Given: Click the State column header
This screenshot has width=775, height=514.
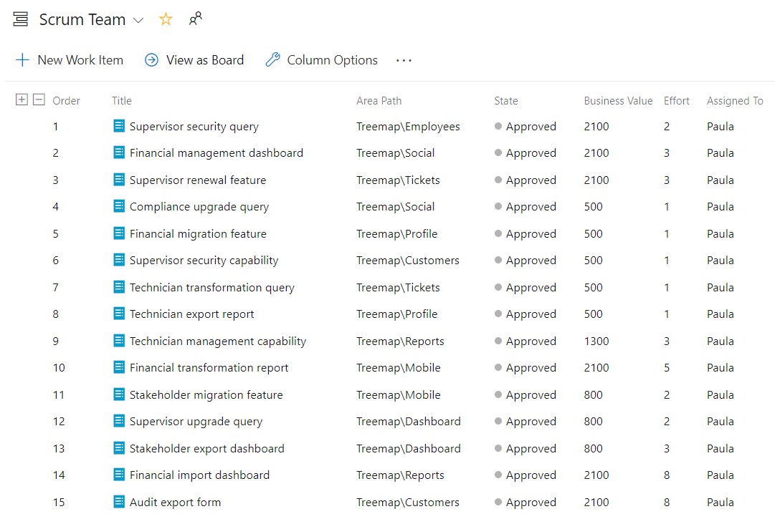Looking at the screenshot, I should click(505, 101).
